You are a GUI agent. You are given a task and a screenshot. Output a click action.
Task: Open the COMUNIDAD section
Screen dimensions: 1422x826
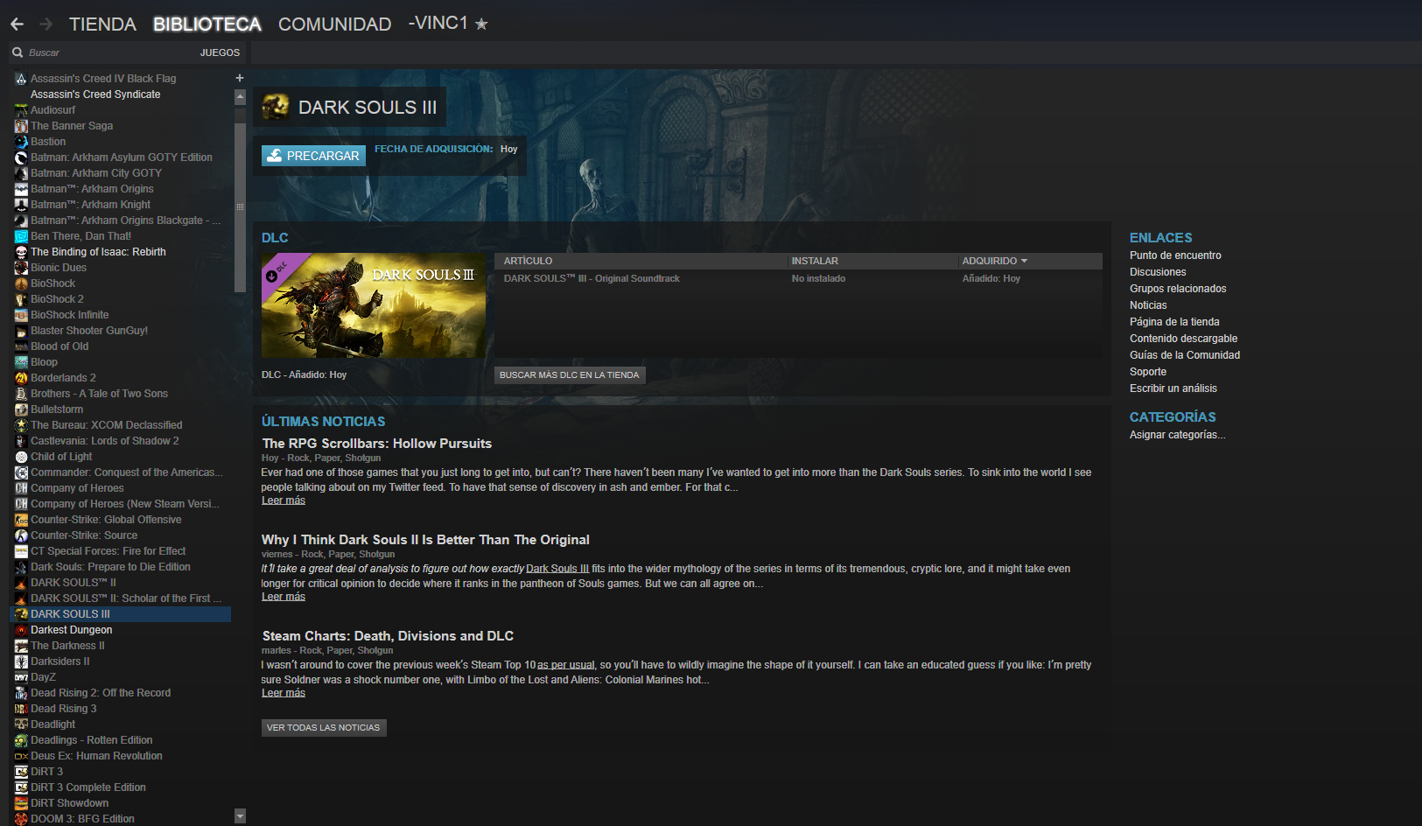pos(334,24)
